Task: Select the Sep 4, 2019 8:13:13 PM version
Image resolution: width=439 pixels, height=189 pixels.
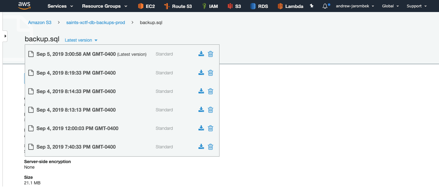Action: coord(76,110)
